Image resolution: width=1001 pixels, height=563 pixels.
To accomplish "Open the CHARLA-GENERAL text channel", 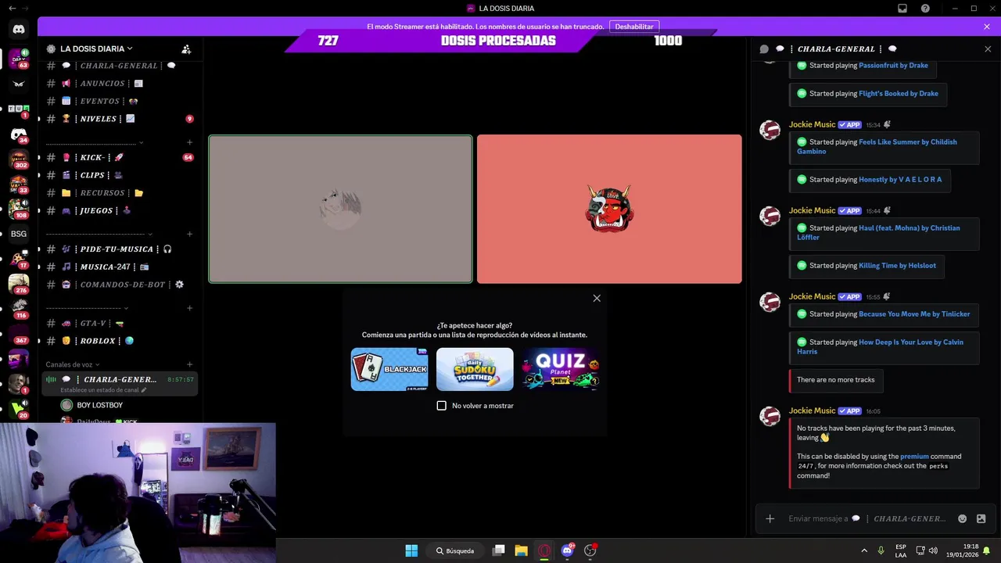I will coord(120,66).
